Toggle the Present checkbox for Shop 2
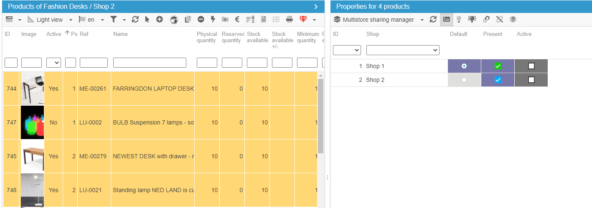 498,80
